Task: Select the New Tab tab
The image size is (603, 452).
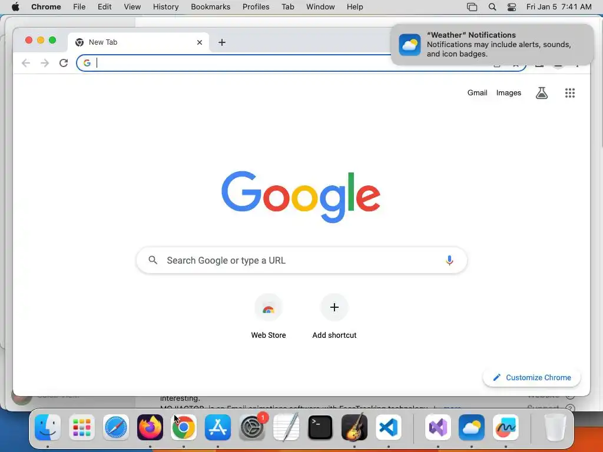Action: 138,42
